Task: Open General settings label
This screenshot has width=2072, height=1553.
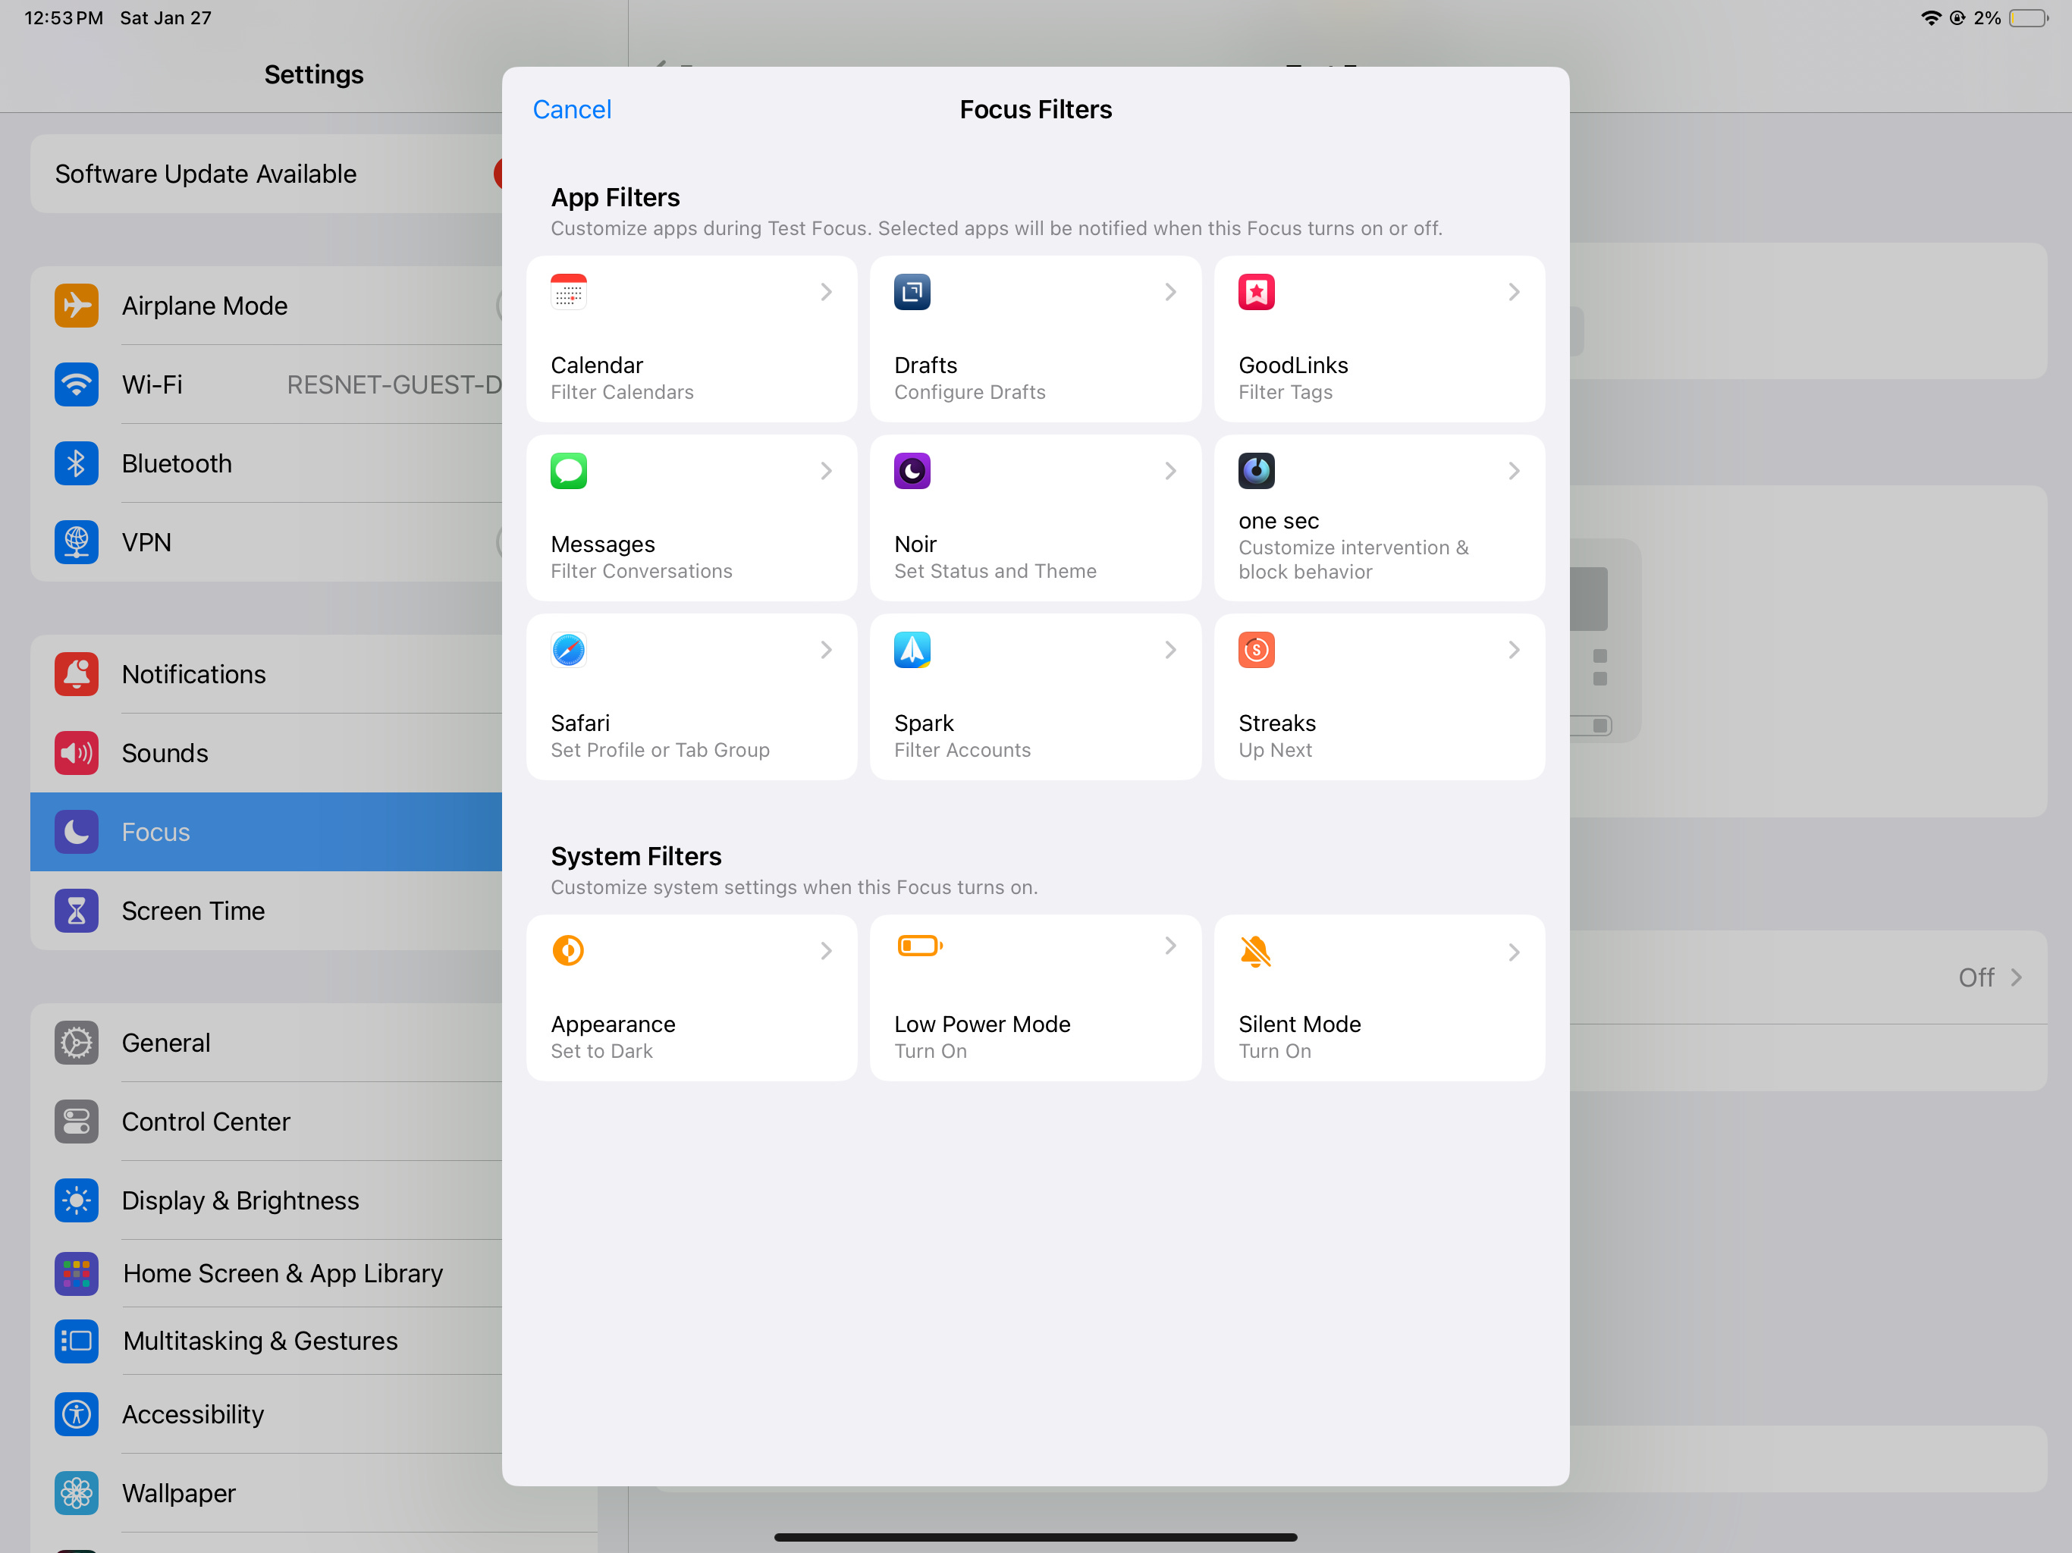Action: 166,1043
